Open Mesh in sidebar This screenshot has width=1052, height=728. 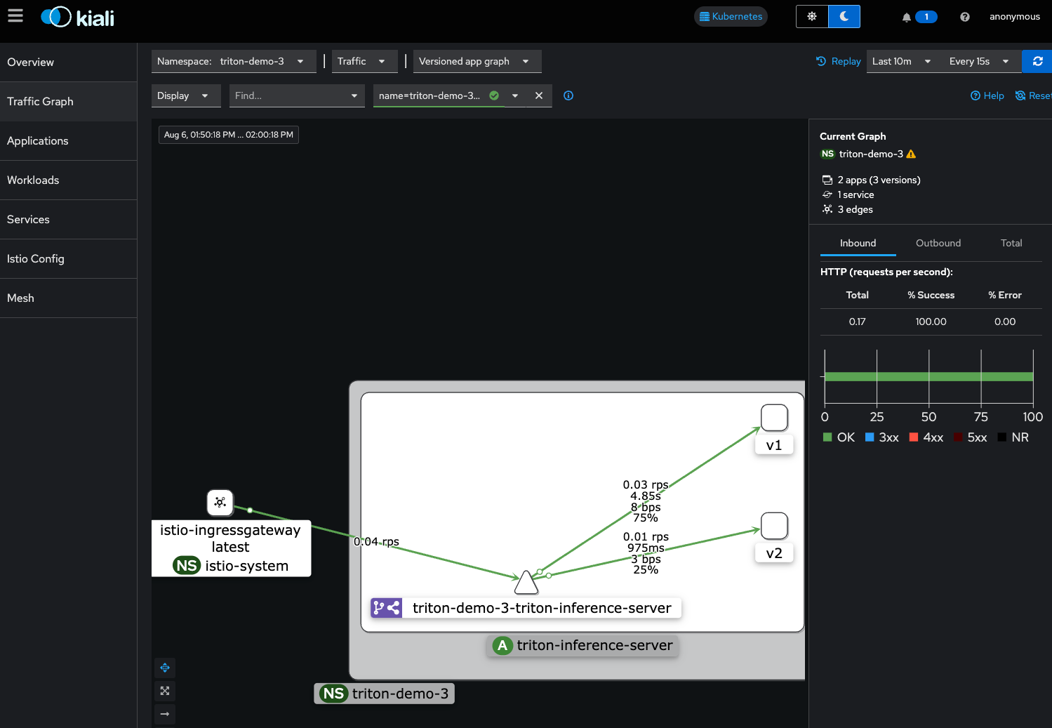click(68, 298)
